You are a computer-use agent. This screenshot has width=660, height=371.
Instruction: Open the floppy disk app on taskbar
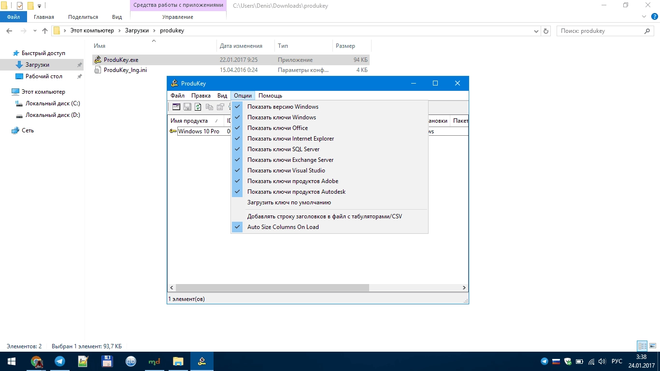click(x=107, y=361)
